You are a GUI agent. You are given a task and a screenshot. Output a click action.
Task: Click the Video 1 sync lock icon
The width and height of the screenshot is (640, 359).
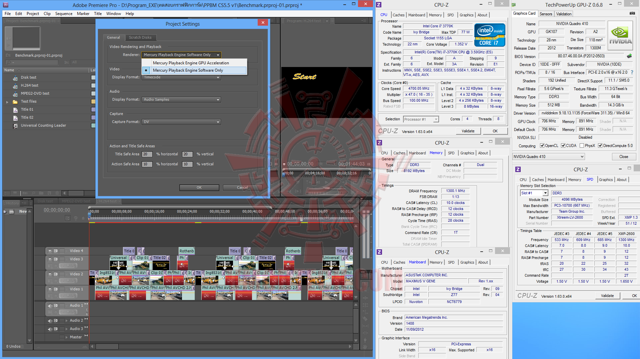pos(56,289)
